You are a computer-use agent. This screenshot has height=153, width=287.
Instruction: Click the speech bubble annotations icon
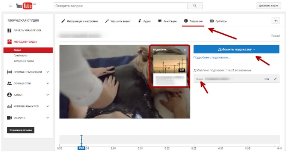160,21
